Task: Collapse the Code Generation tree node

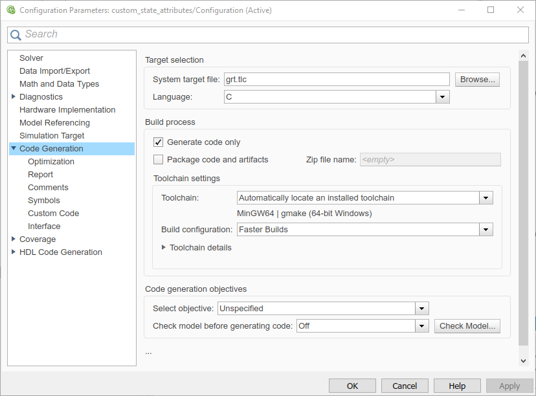Action: click(x=14, y=149)
